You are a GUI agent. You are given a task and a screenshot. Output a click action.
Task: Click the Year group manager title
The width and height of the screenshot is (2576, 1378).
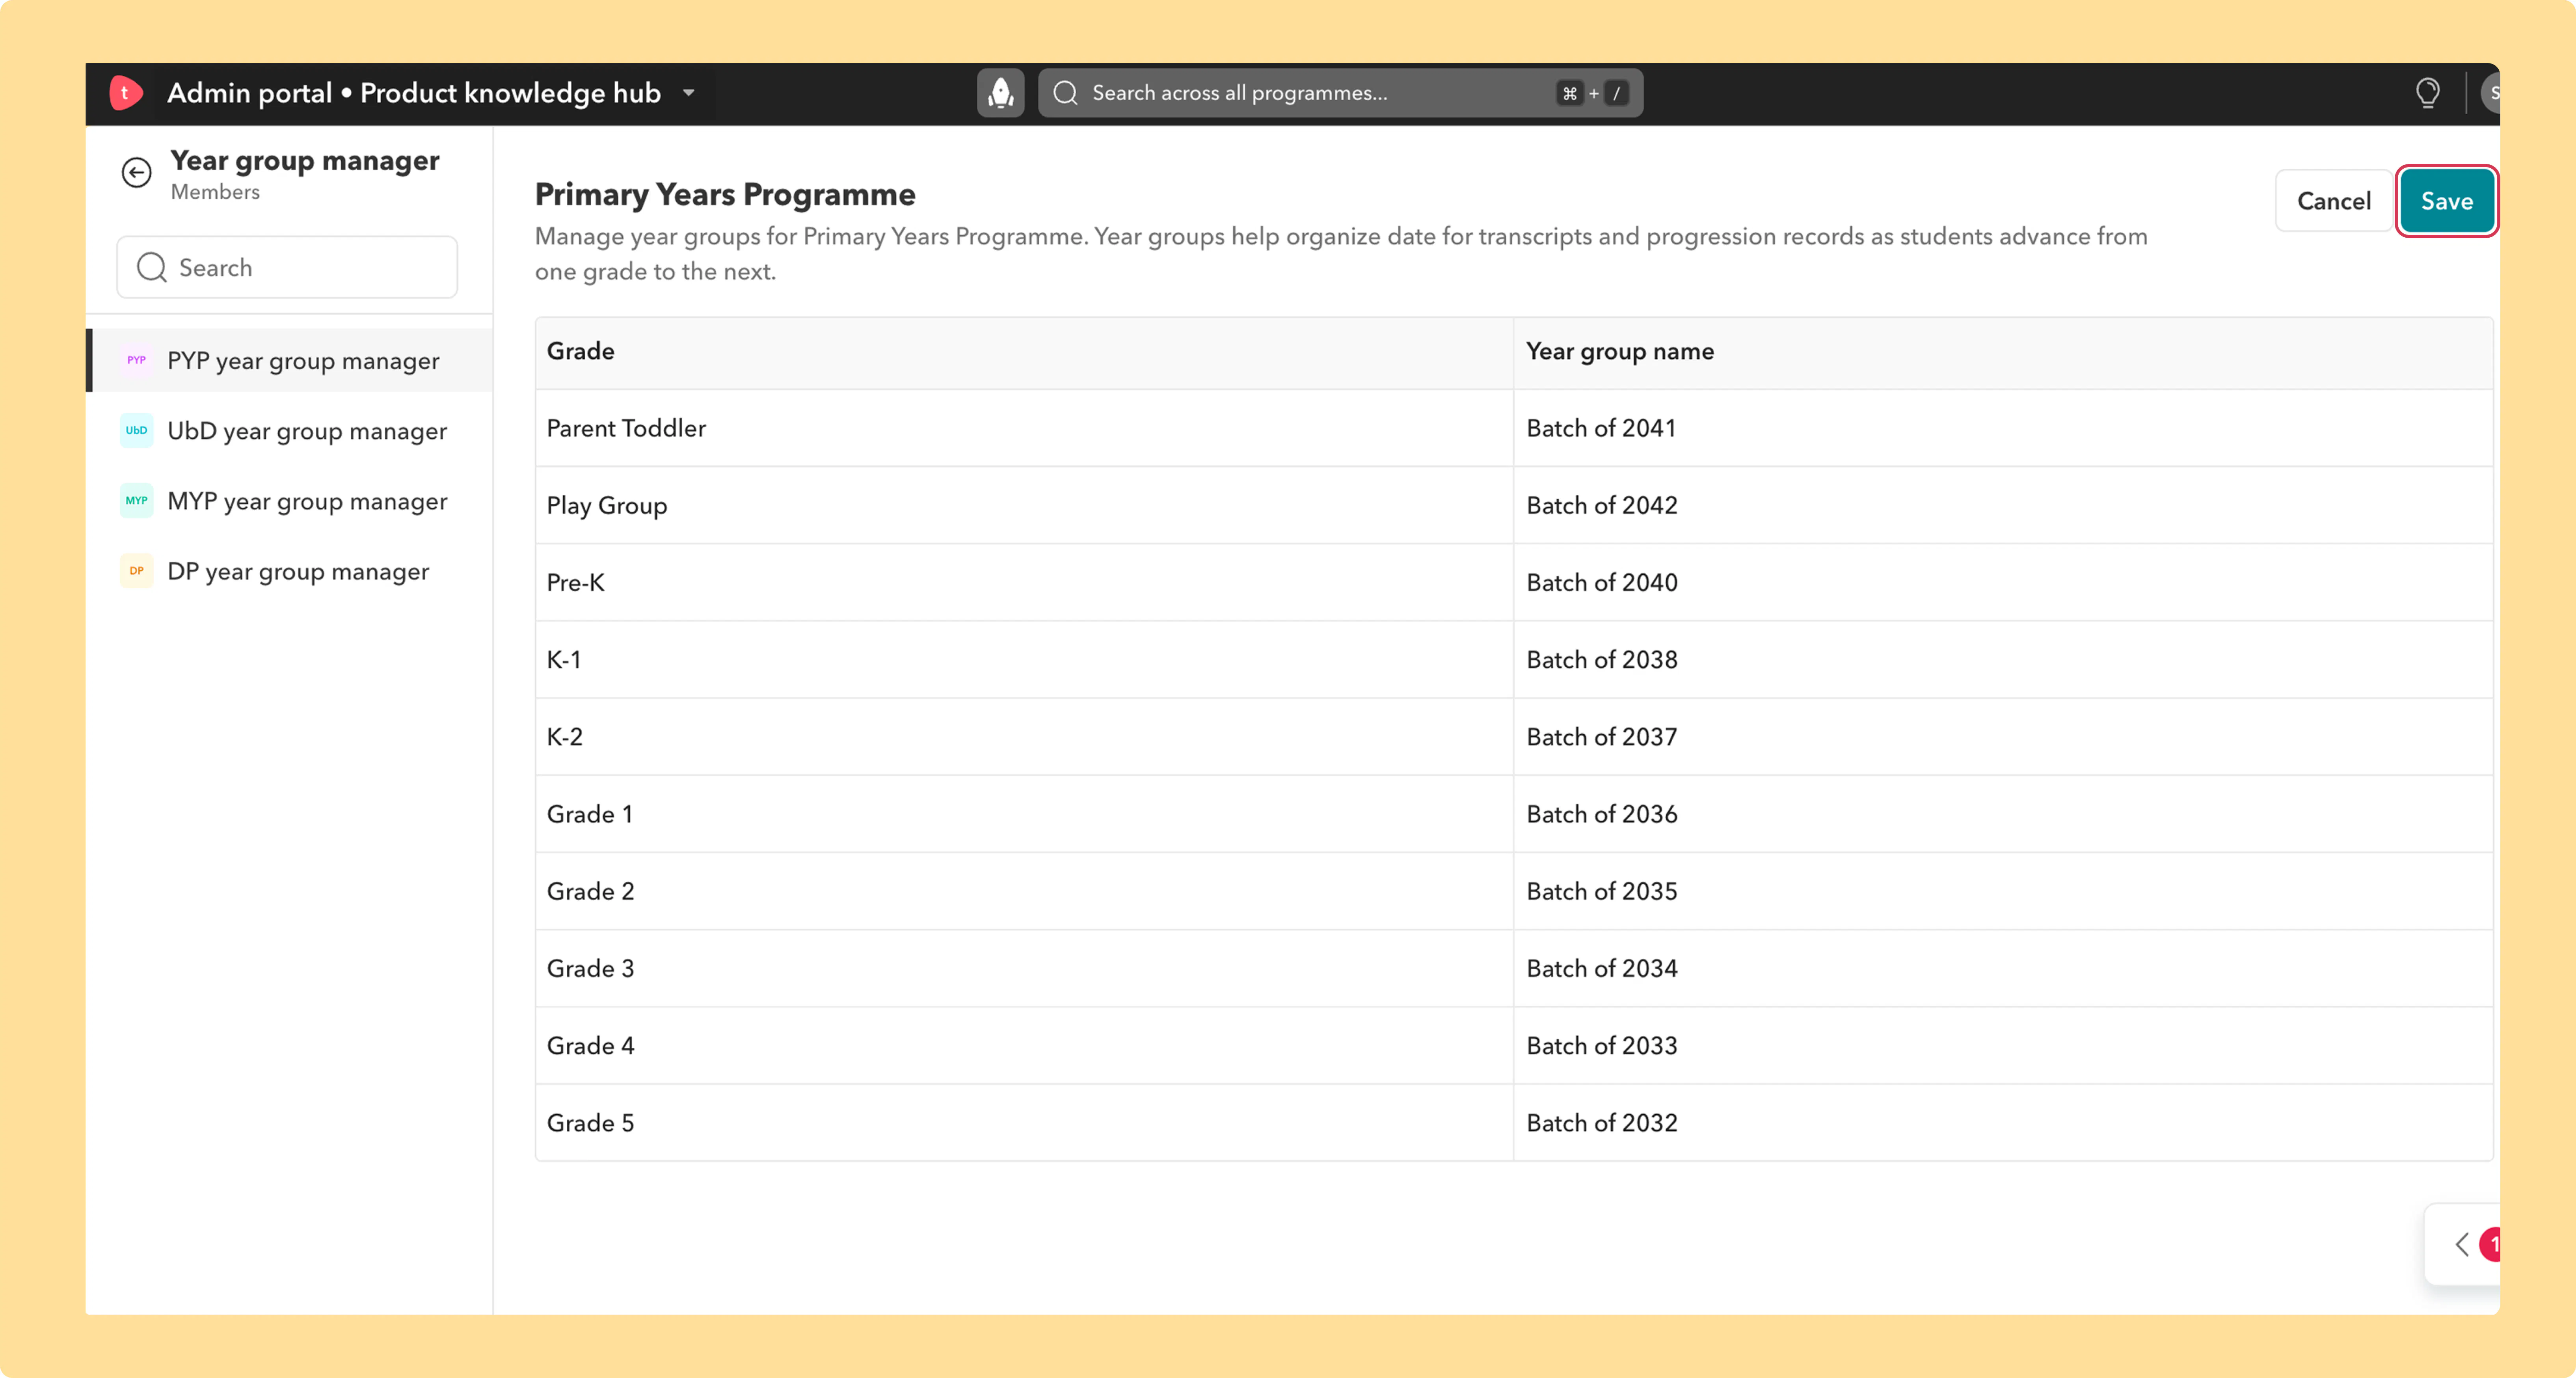(305, 160)
